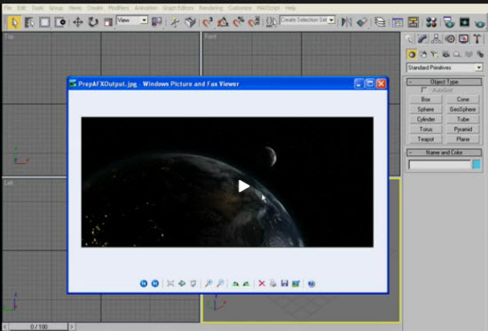Switch to the Utilities hammer tab

(x=477, y=39)
